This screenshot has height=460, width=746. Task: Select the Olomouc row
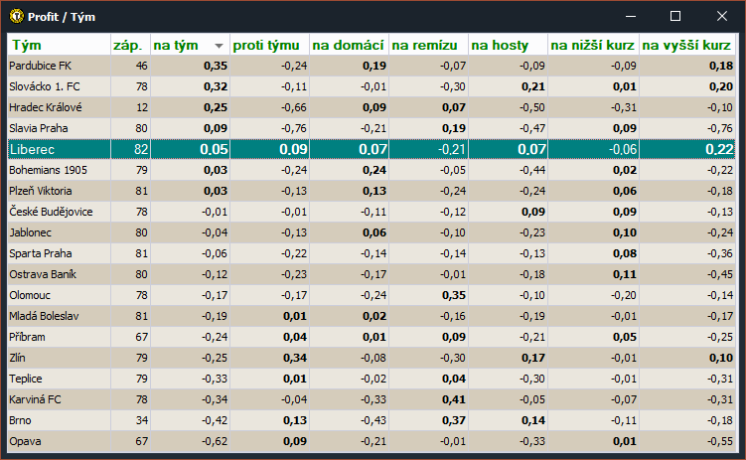[372, 295]
